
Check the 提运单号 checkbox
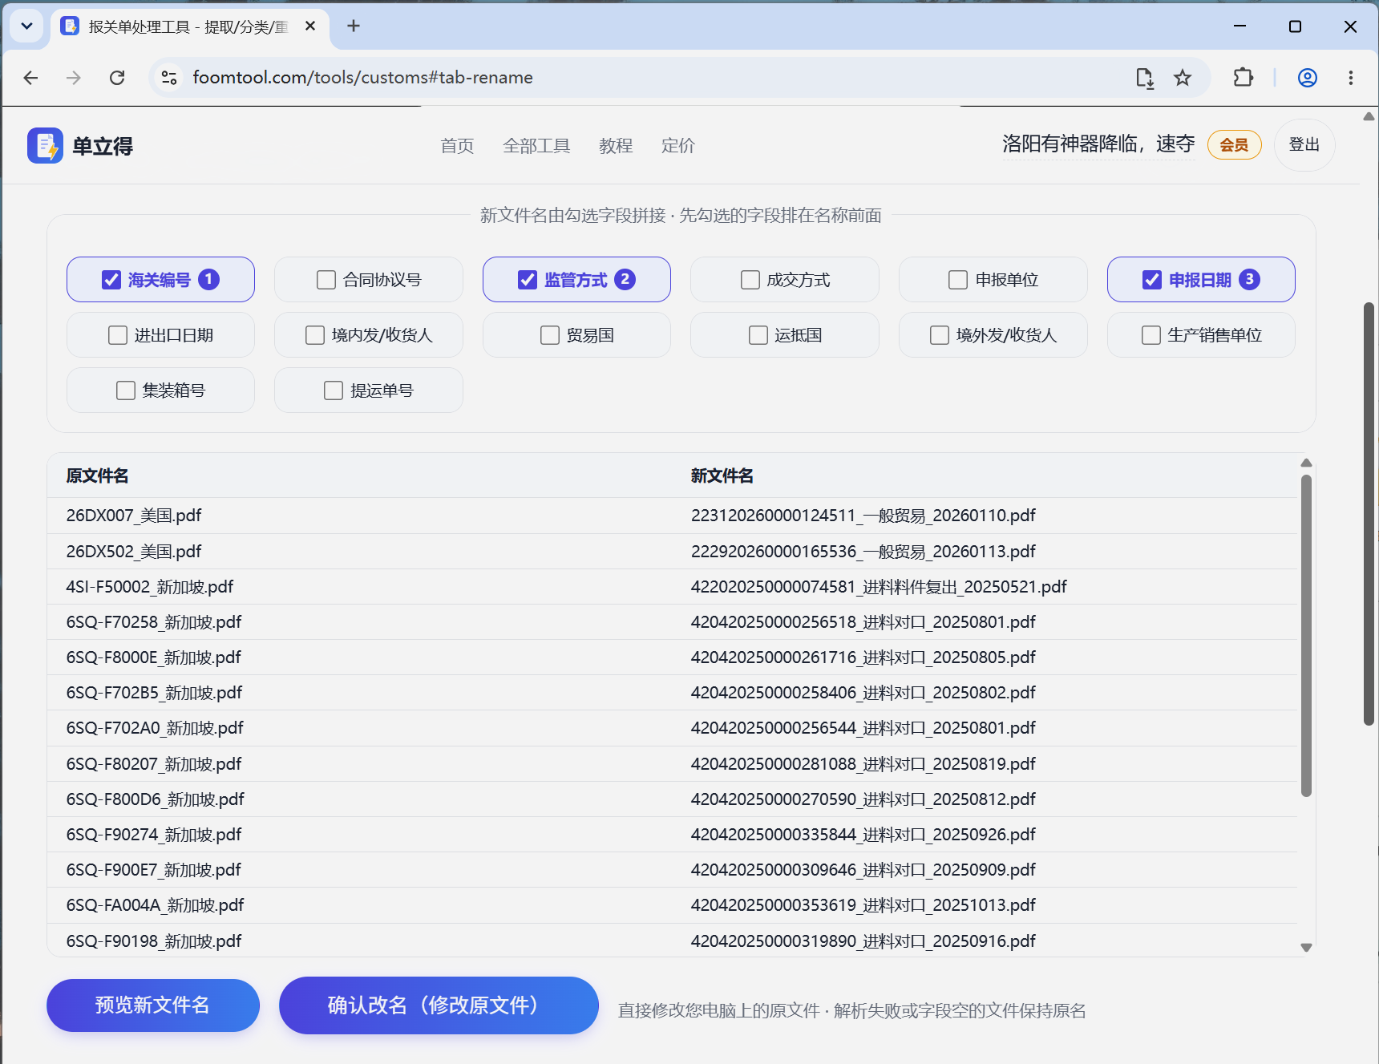[x=334, y=390]
